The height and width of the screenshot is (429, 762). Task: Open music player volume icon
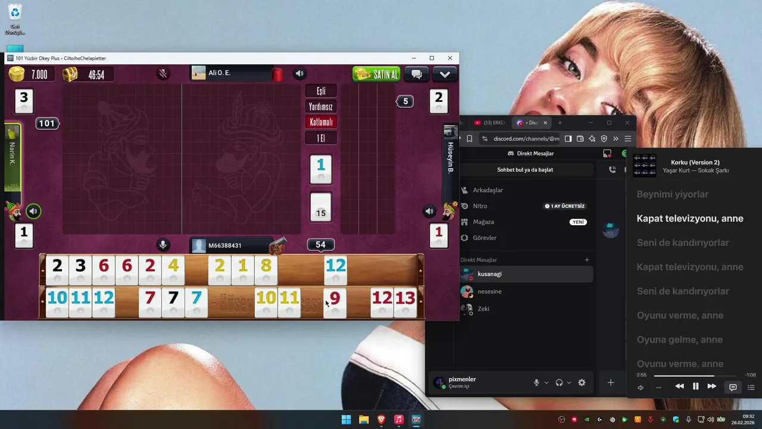pos(641,387)
